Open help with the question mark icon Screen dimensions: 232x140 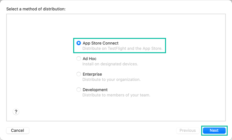16,112
